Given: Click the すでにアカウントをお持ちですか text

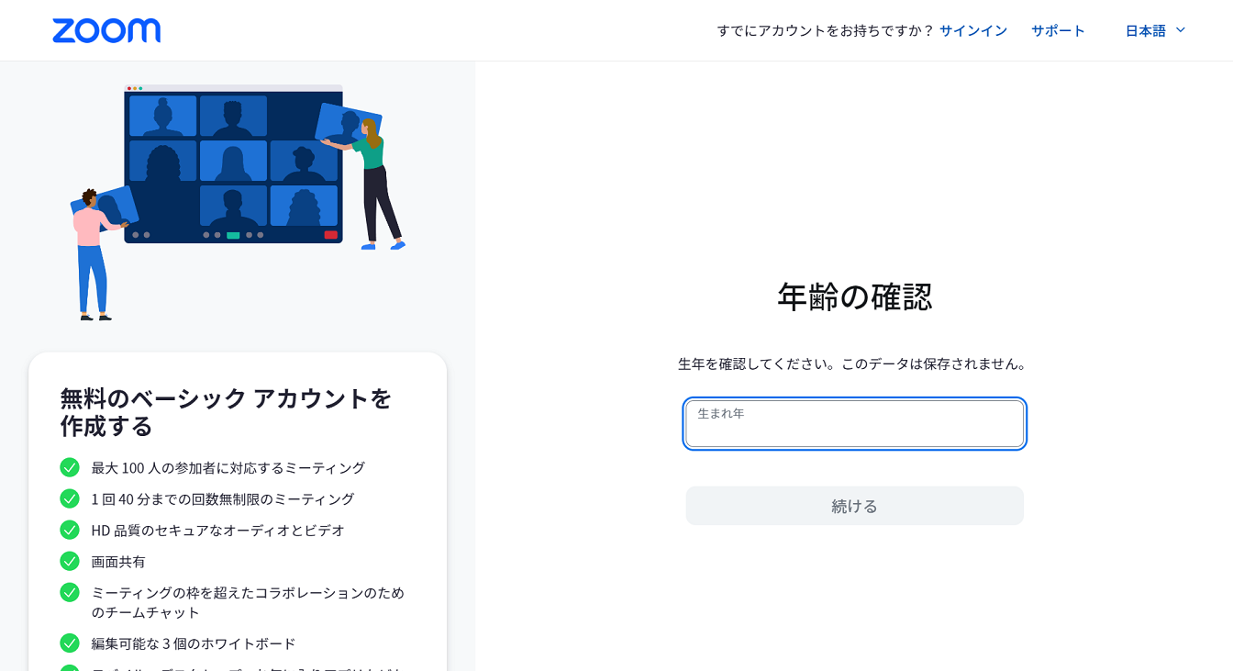Looking at the screenshot, I should [x=825, y=30].
